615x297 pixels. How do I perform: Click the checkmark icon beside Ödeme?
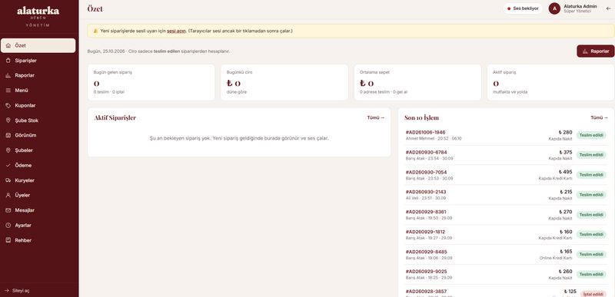[8, 166]
